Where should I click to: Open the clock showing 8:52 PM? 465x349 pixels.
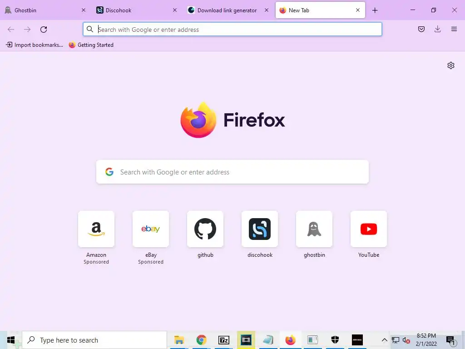tap(426, 340)
